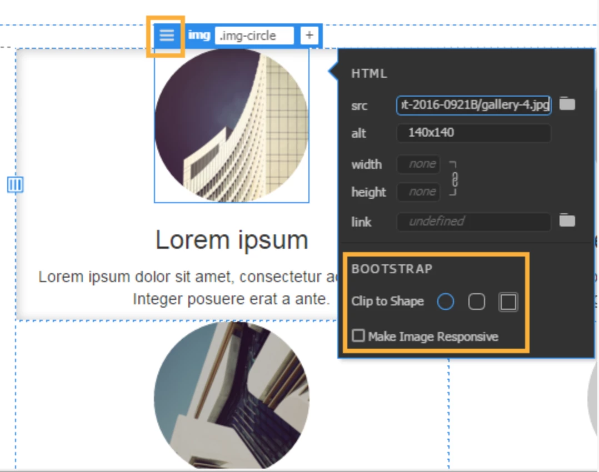This screenshot has width=599, height=472.
Task: Edit the alt text field 140x140
Action: [473, 133]
